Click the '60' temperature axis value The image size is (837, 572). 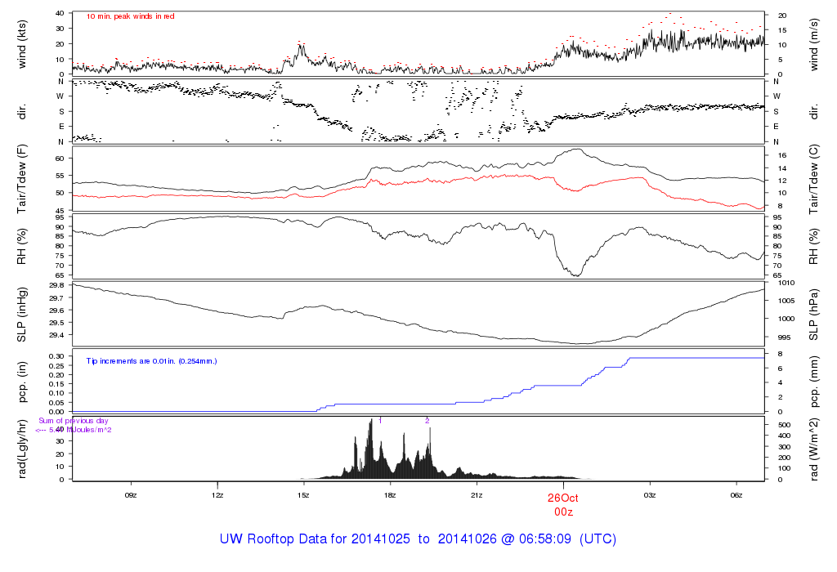60,159
